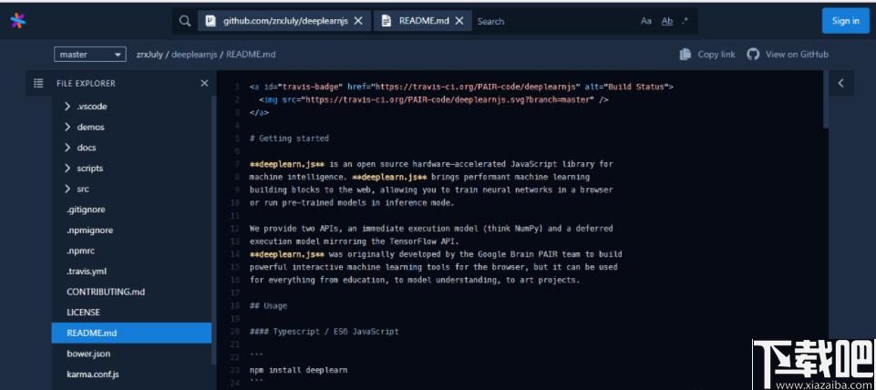Expand the right sidebar chevron
The image size is (876, 390).
tap(840, 83)
